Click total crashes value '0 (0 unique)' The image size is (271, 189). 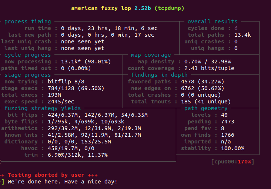point(201,95)
